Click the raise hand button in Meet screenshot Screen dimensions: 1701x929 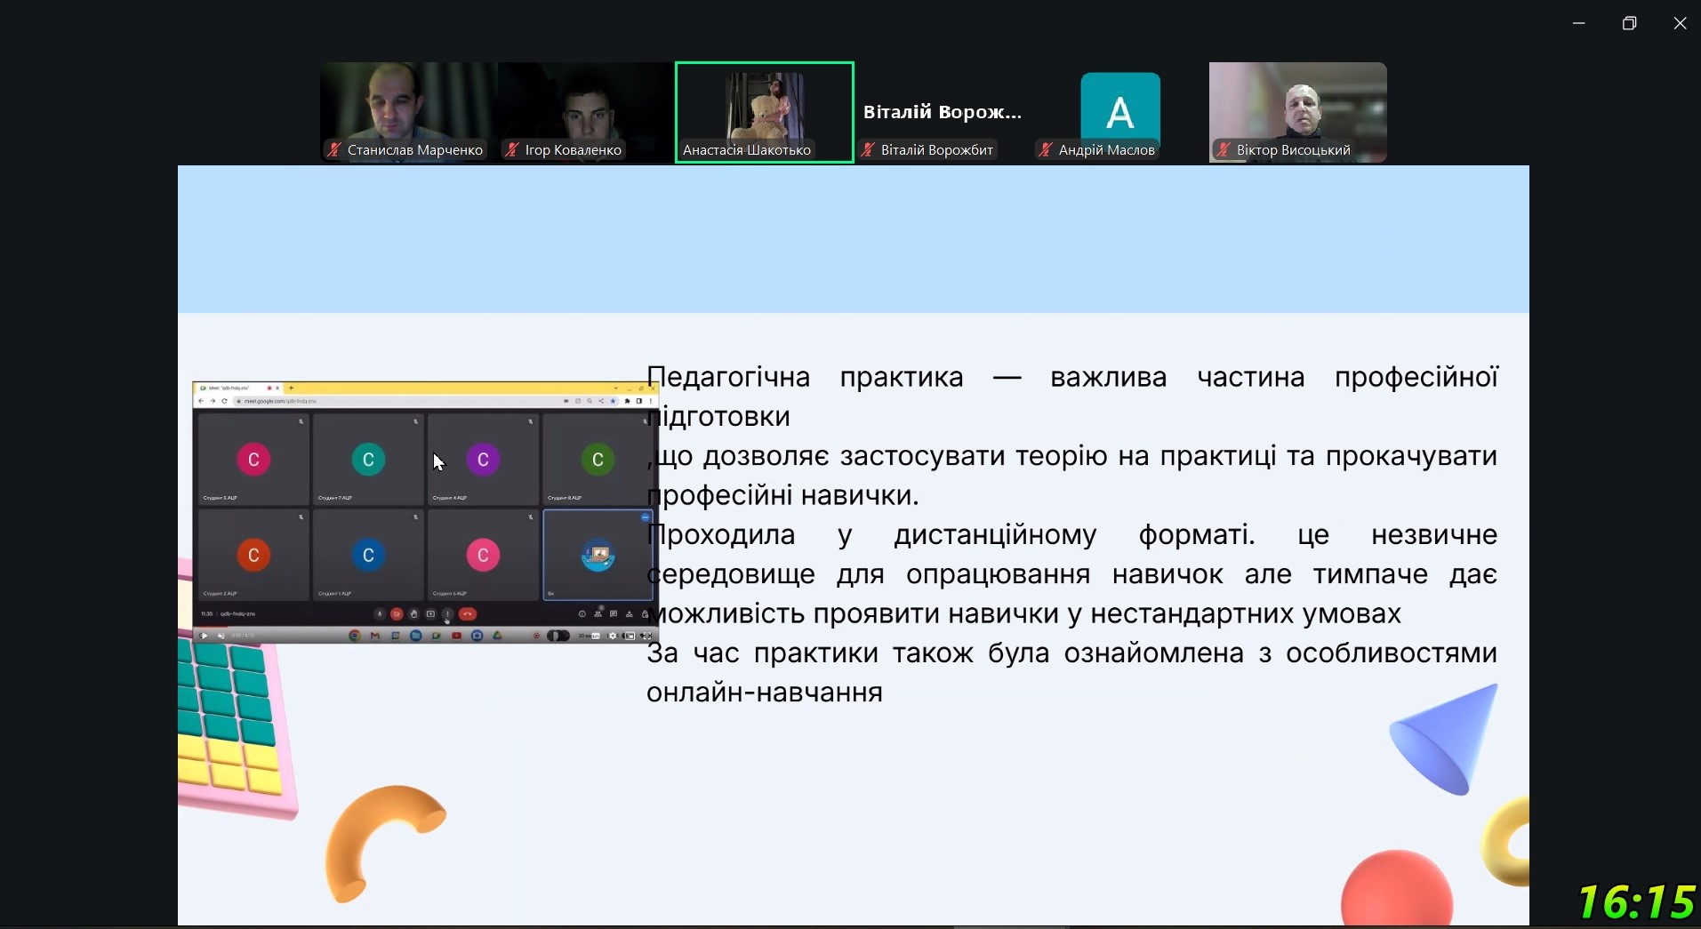(413, 613)
